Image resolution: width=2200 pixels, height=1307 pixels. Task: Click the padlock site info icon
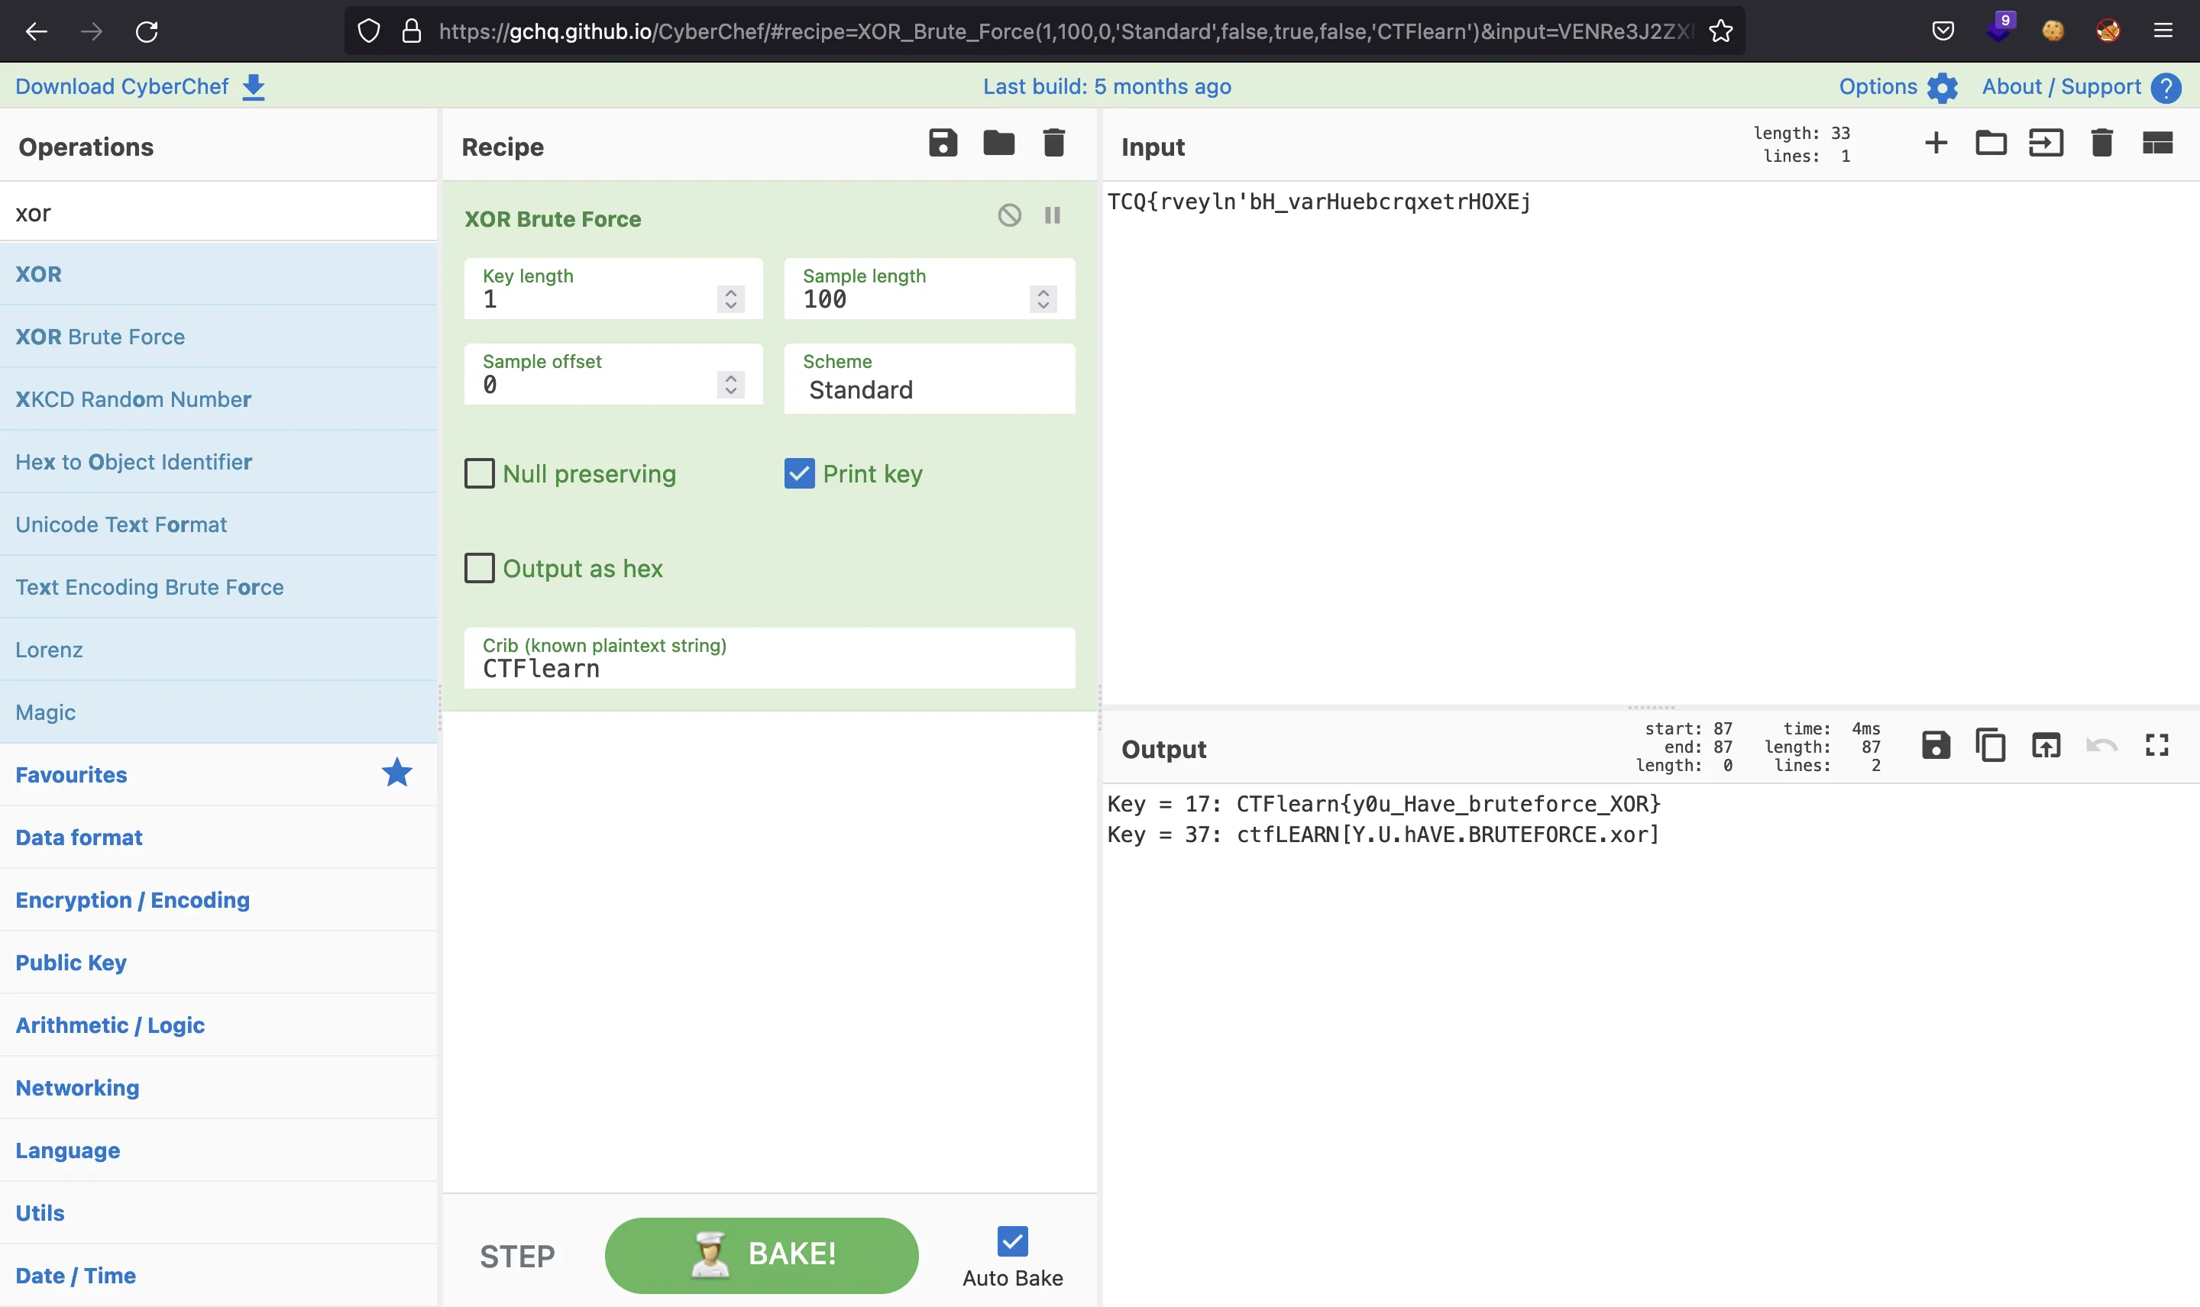point(412,32)
